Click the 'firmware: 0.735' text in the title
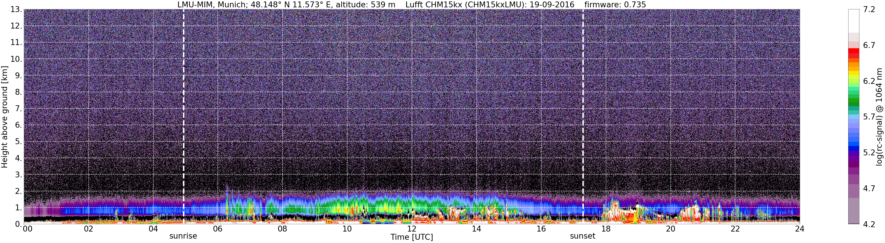The width and height of the screenshot is (885, 243). tap(615, 5)
